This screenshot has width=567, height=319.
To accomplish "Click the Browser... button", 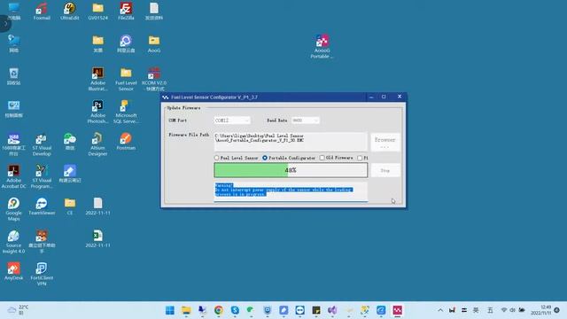I will [385, 142].
